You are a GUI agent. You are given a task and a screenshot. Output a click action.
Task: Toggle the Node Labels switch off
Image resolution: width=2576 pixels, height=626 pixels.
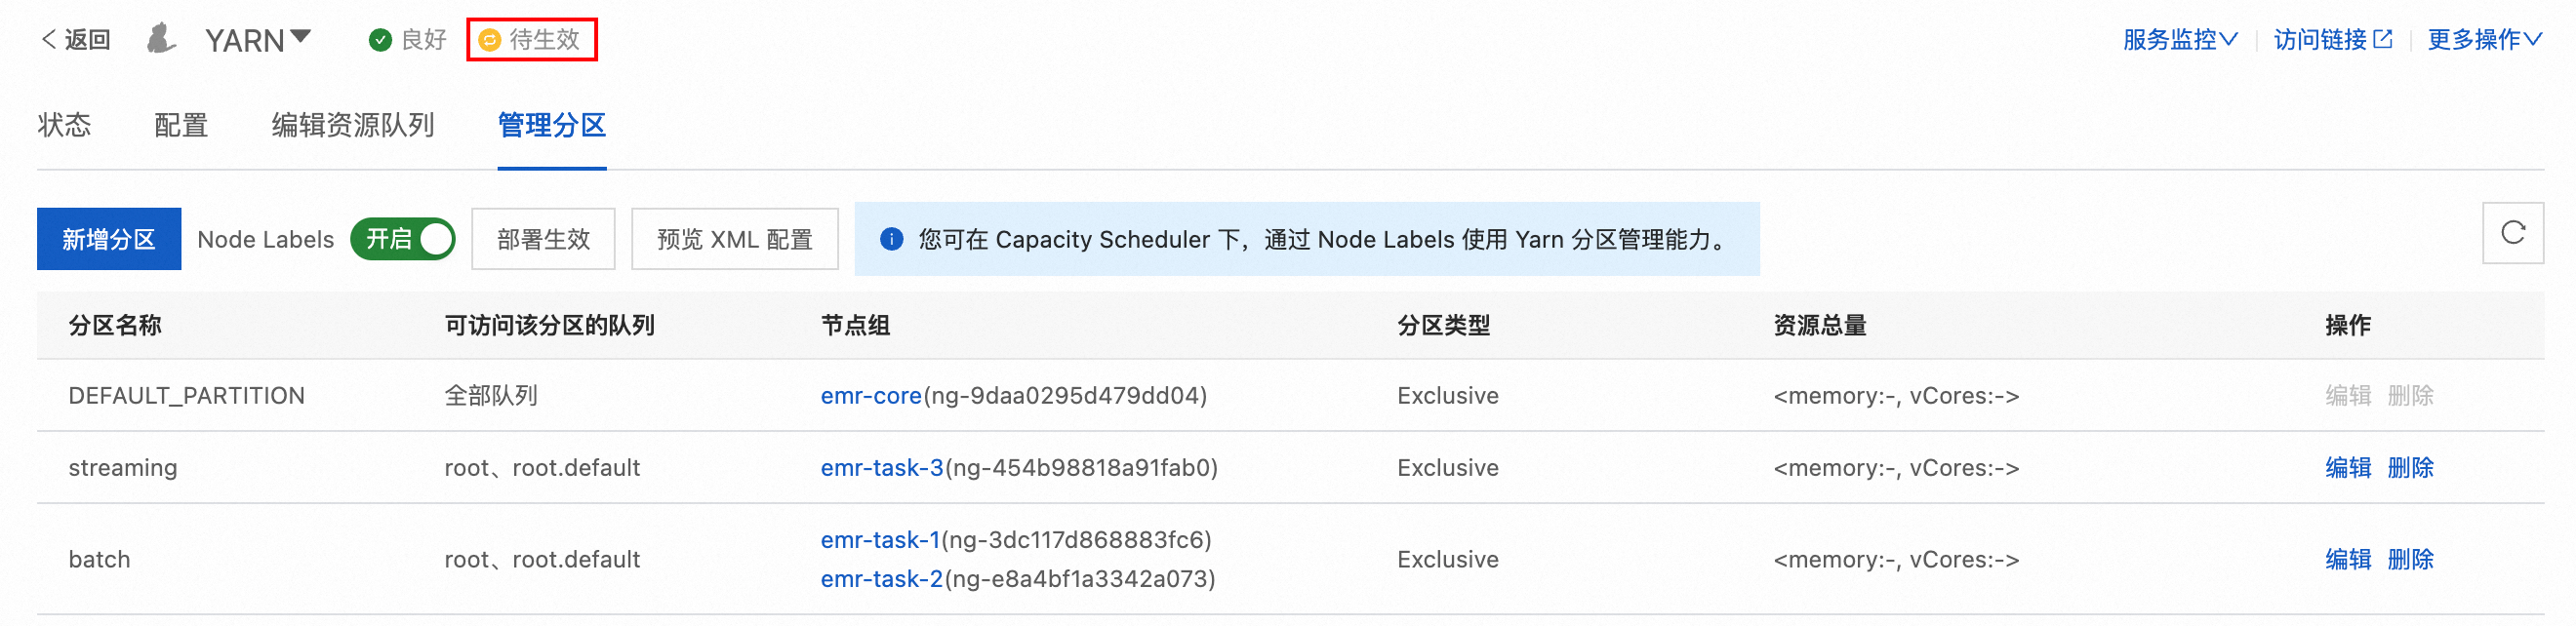403,239
